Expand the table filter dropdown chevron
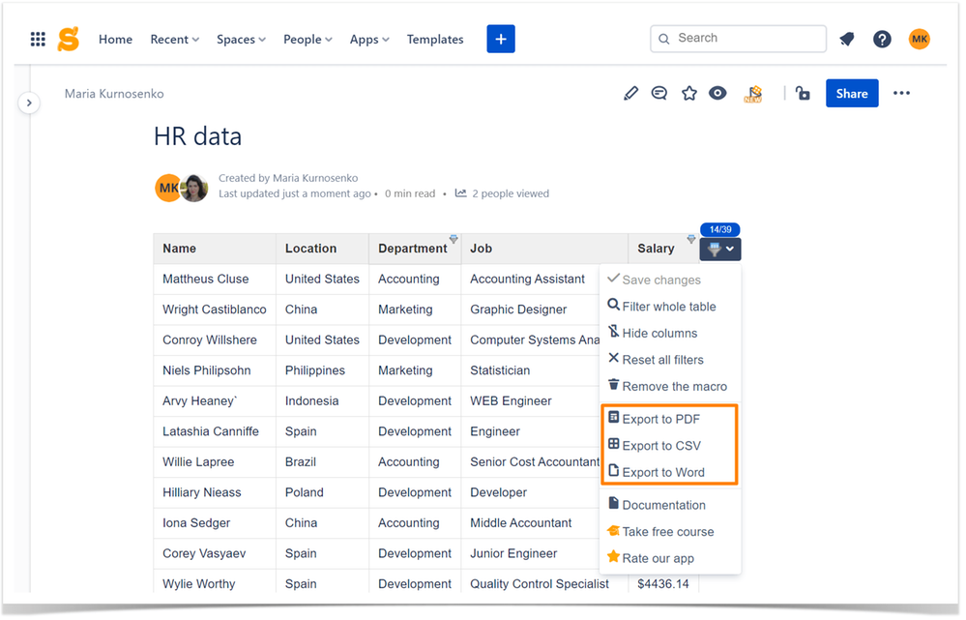Screen dimensions: 966x620 pos(728,249)
